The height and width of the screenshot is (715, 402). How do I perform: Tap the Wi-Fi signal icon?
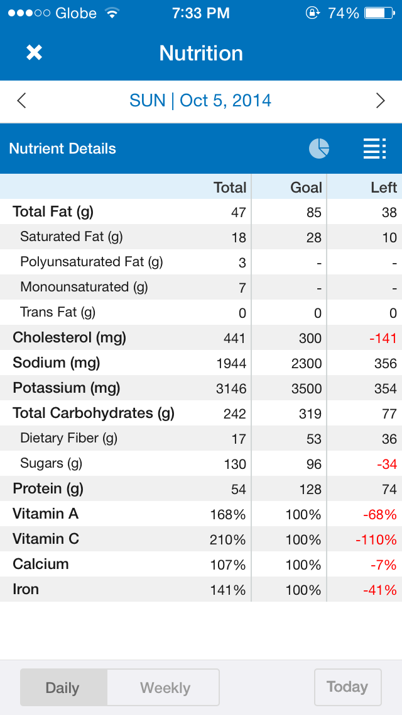coord(112,13)
